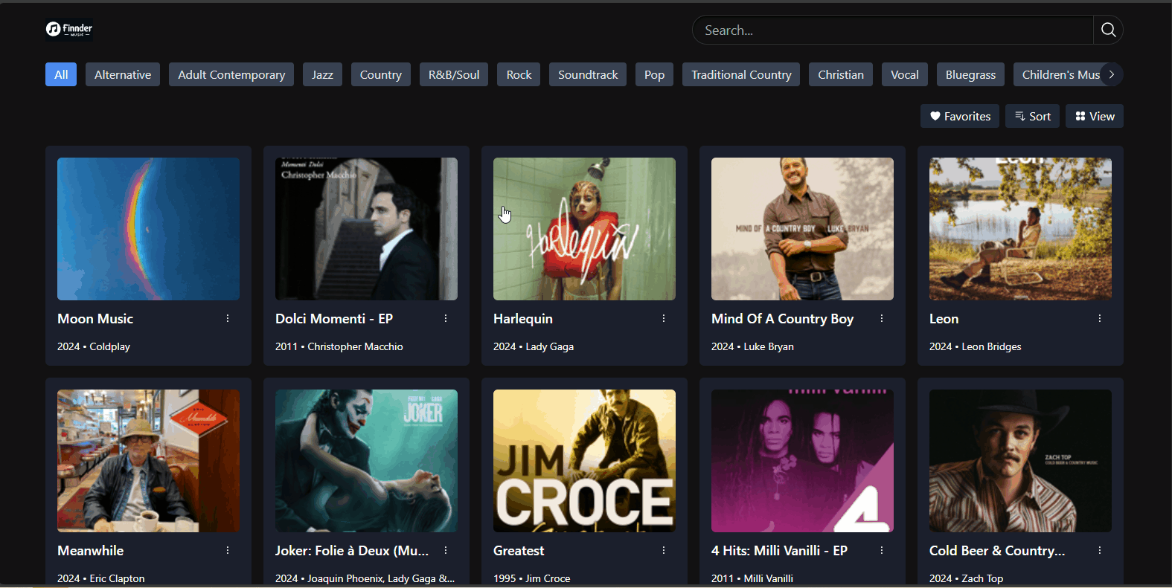
Task: Filter by Soundtrack genre
Action: pos(588,74)
